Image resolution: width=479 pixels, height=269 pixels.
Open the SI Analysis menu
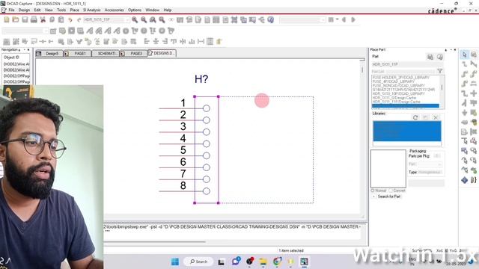click(91, 10)
